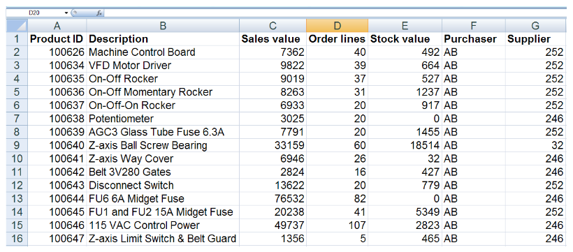
Task: Click Product ID cell 100647
Action: pyautogui.click(x=57, y=239)
